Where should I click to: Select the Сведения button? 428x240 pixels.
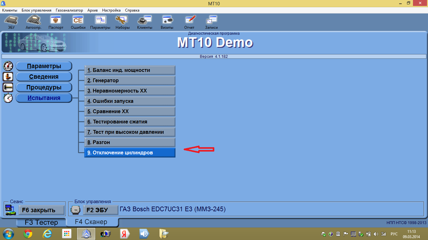pyautogui.click(x=44, y=77)
